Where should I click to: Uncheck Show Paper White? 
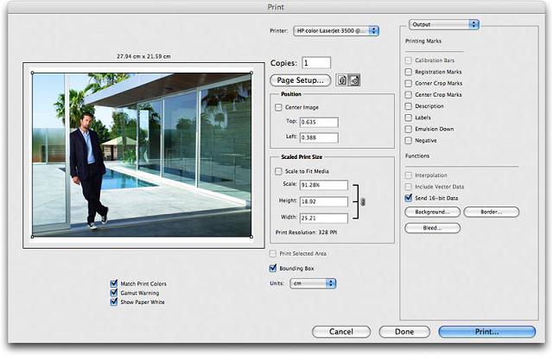(114, 302)
